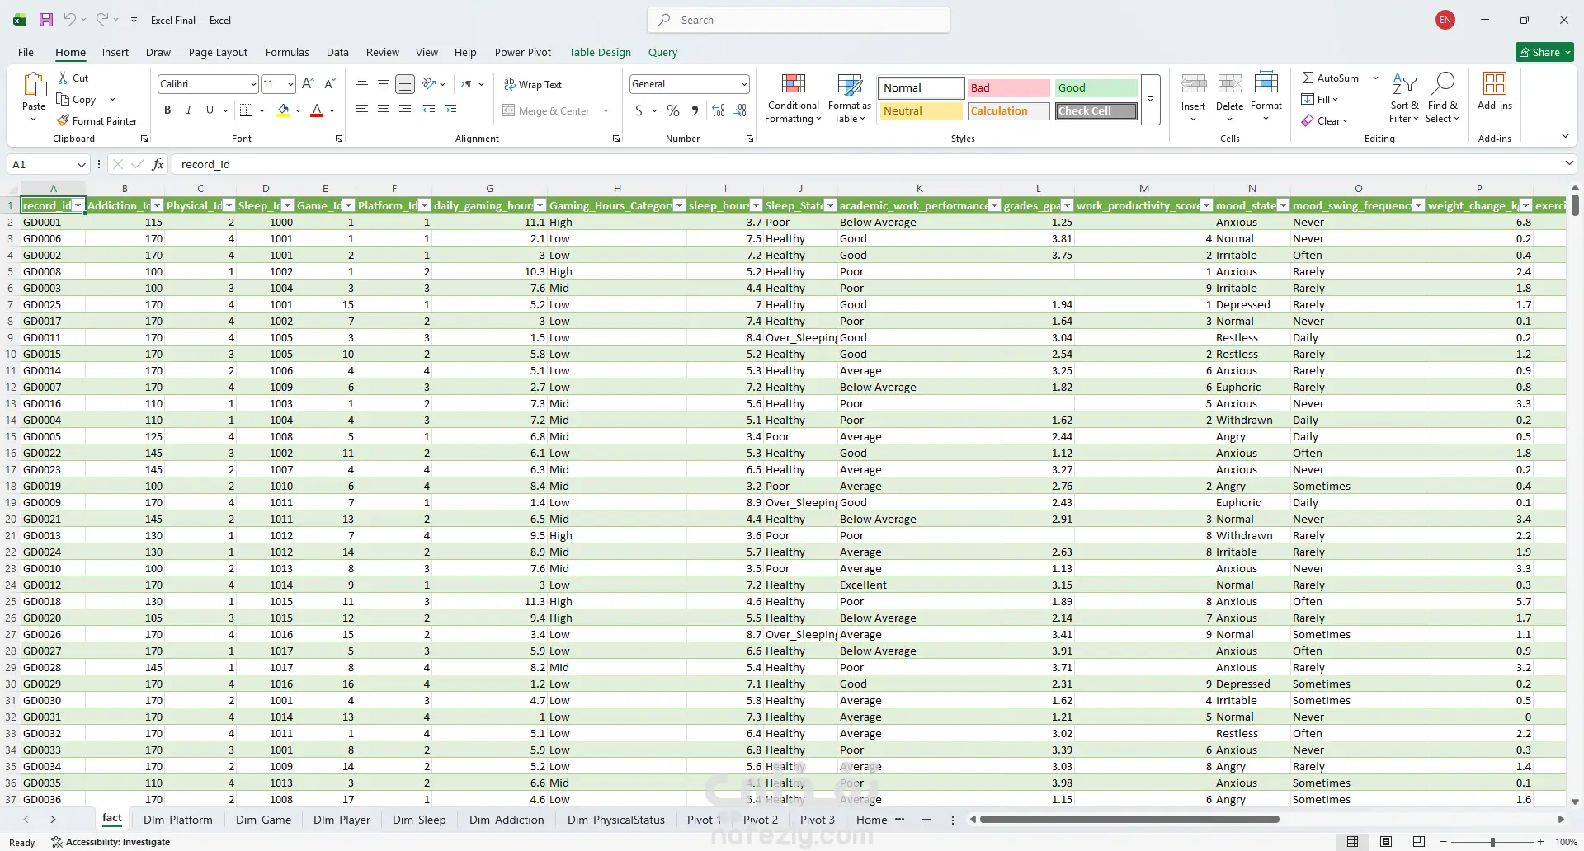Click the formula bar input
This screenshot has height=851, width=1584.
pos(866,164)
